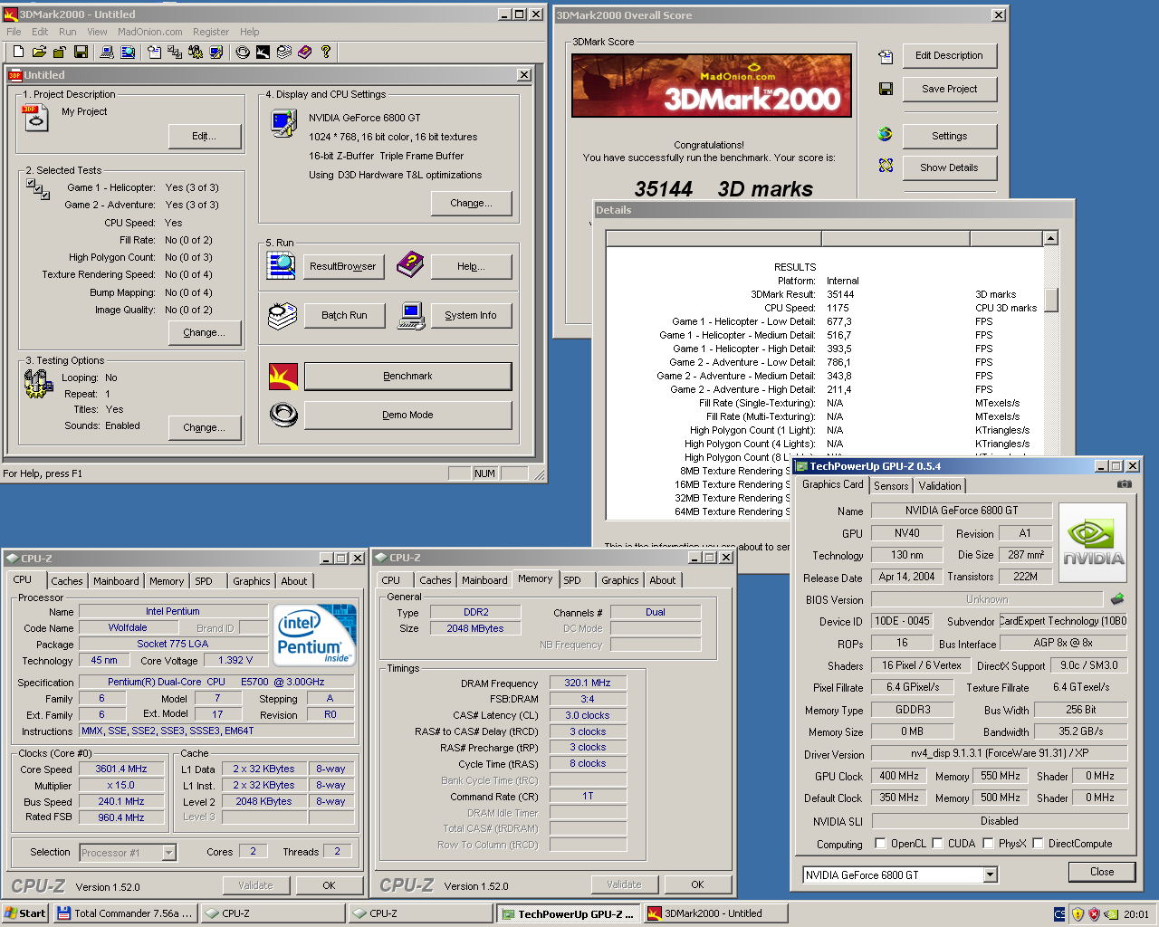
Task: Click the purple help book toolbar icon
Action: click(x=305, y=53)
